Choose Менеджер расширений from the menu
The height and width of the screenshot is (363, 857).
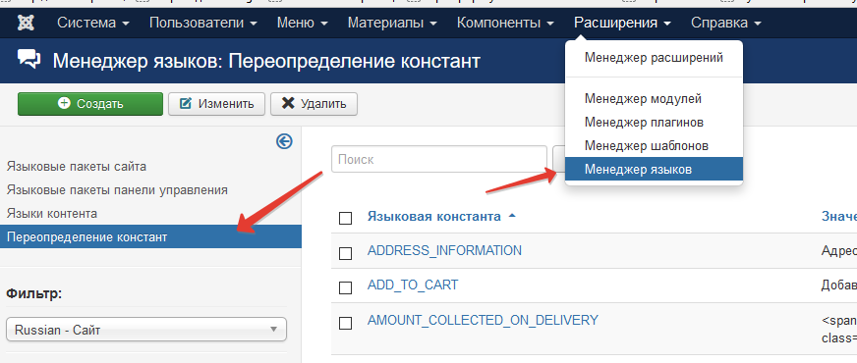click(654, 57)
